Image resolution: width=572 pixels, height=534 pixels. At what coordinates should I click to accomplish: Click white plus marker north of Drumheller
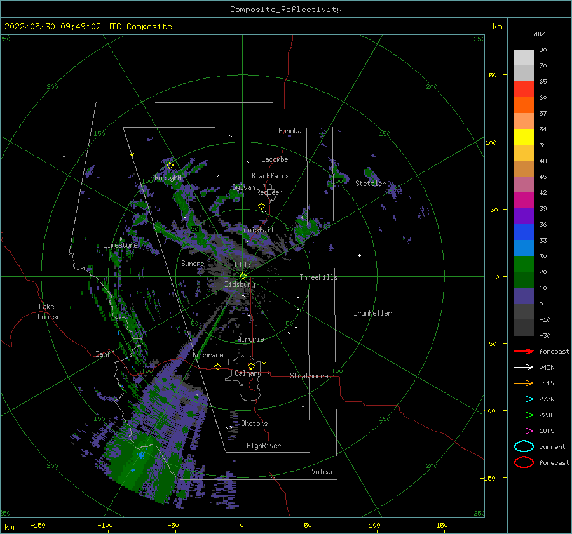click(359, 255)
